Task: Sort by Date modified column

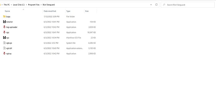Action: point(50,11)
